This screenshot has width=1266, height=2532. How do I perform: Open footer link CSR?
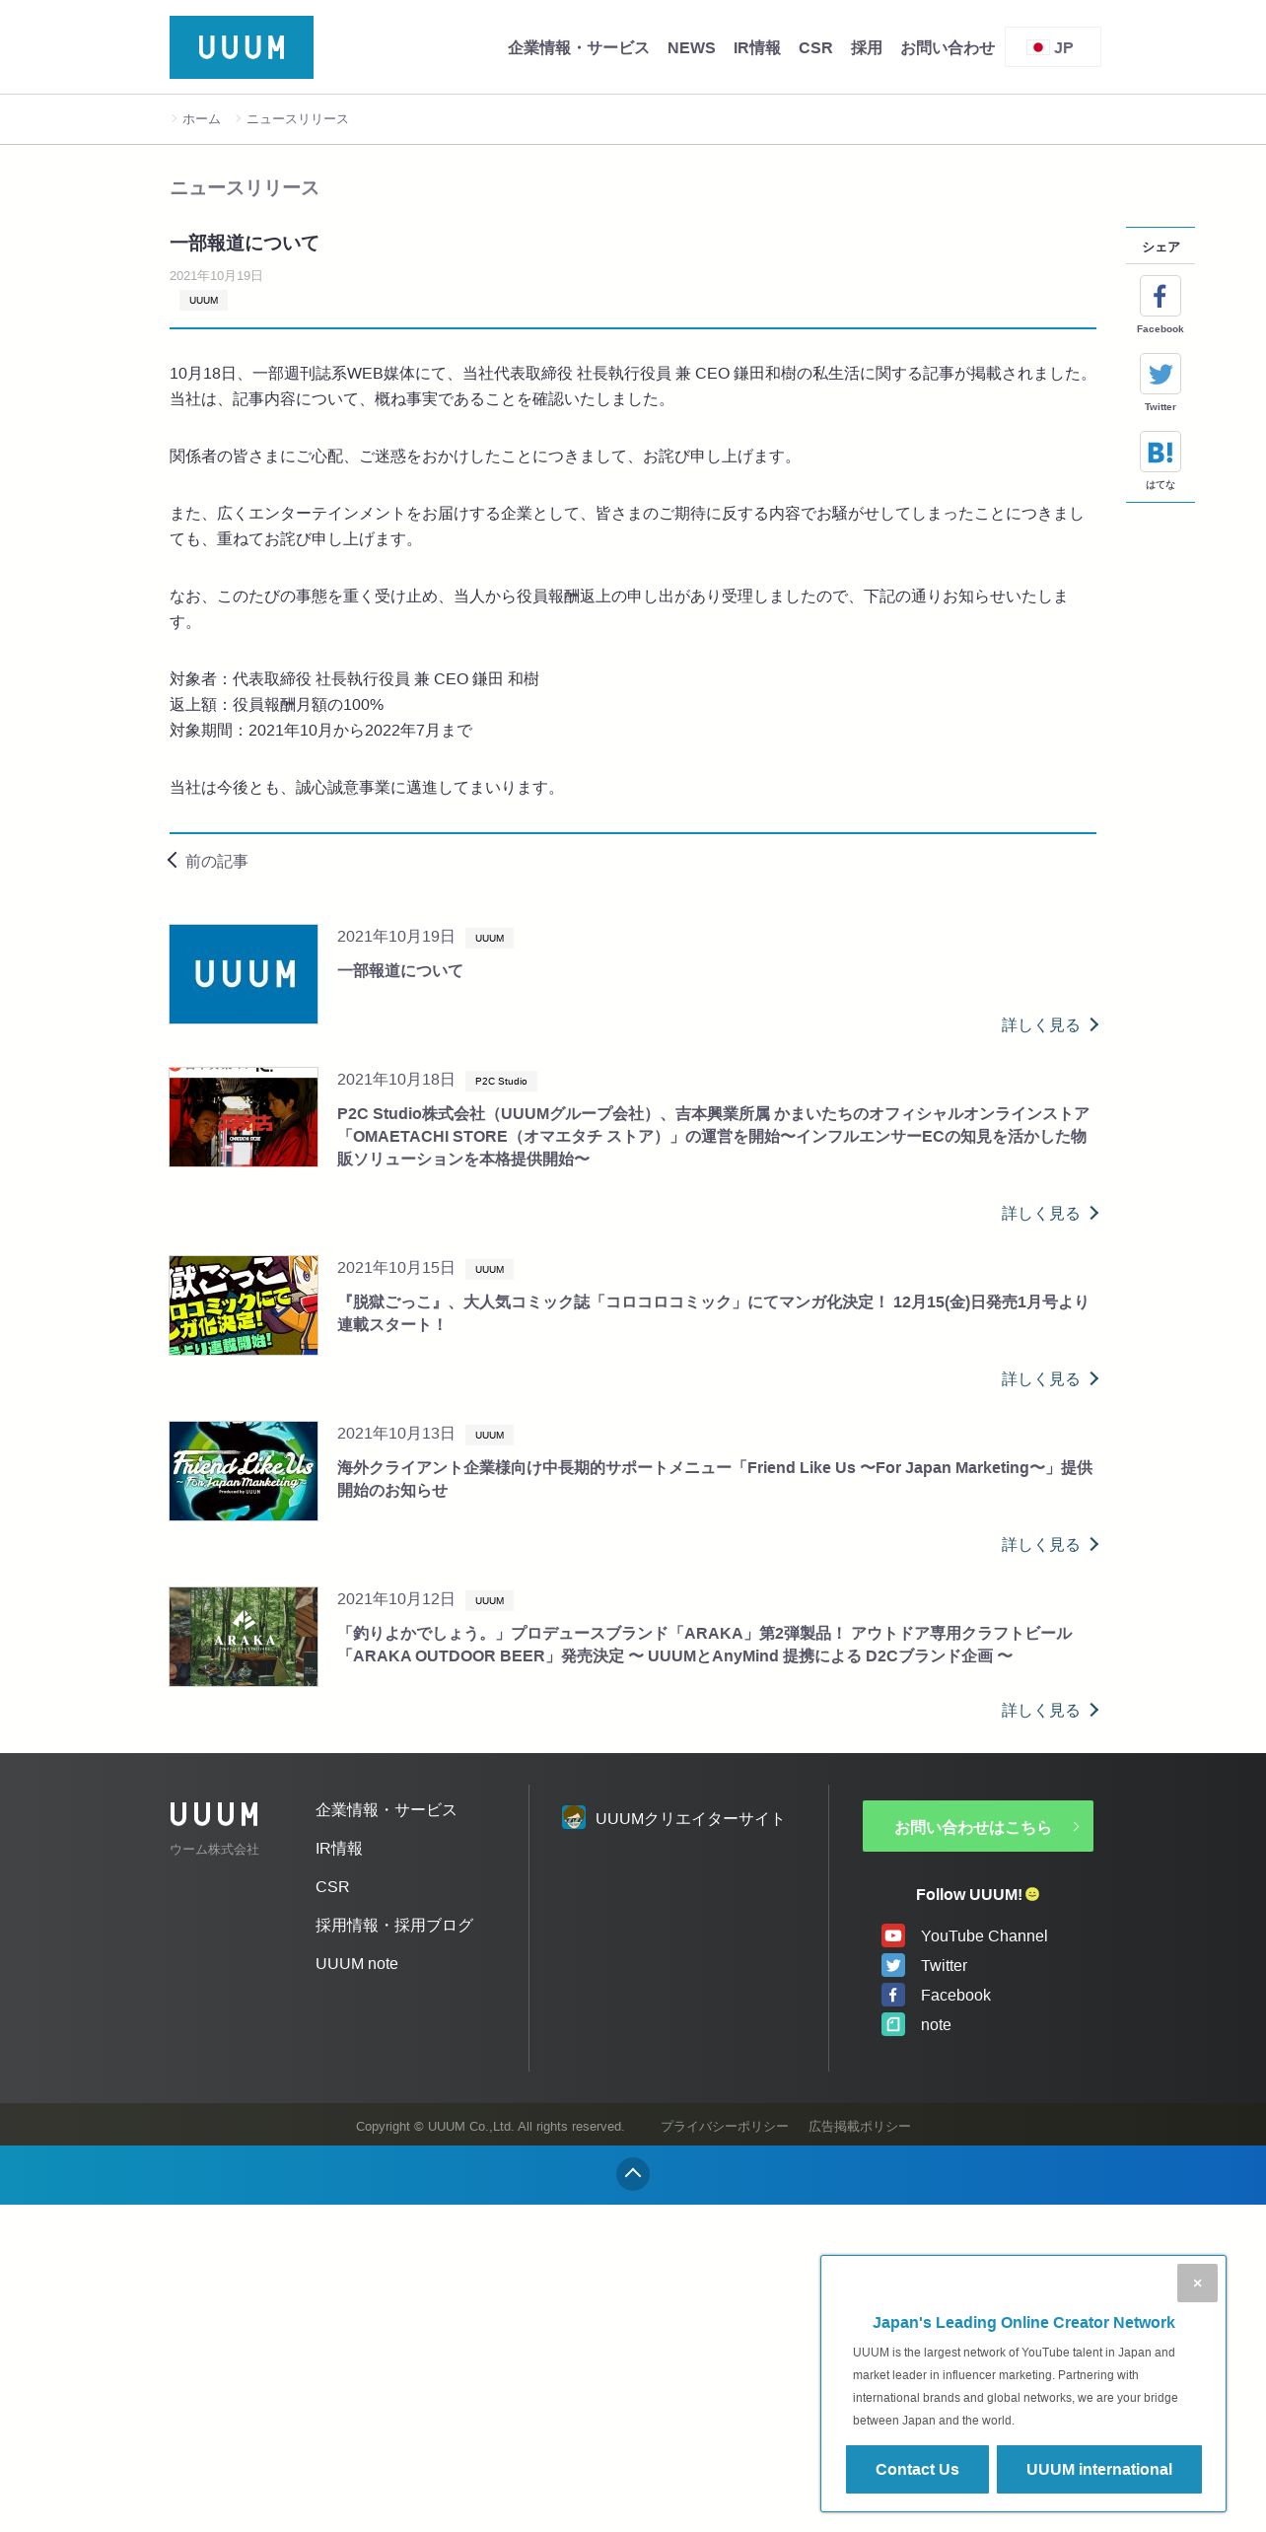(332, 1887)
